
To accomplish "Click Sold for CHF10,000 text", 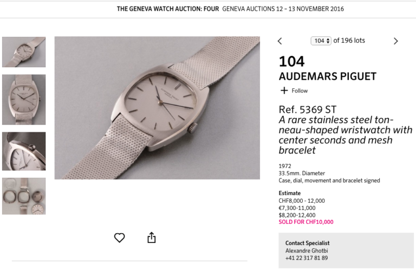I will (x=306, y=222).
